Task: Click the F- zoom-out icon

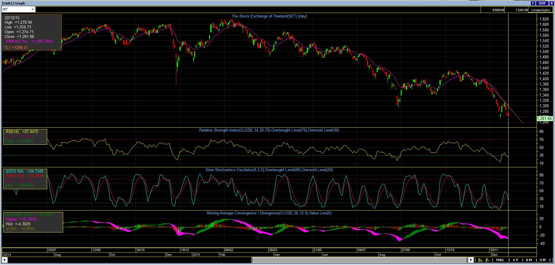Action: [487, 260]
